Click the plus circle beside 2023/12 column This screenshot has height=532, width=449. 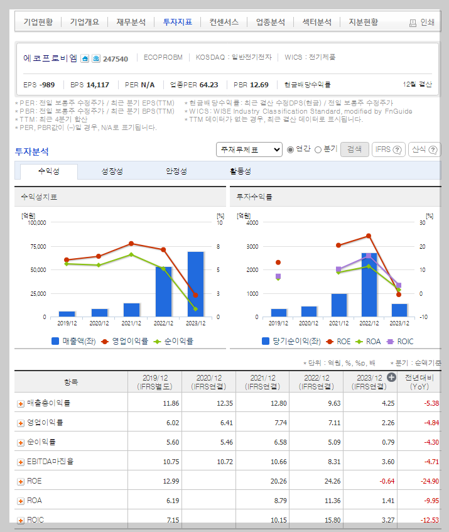click(391, 377)
